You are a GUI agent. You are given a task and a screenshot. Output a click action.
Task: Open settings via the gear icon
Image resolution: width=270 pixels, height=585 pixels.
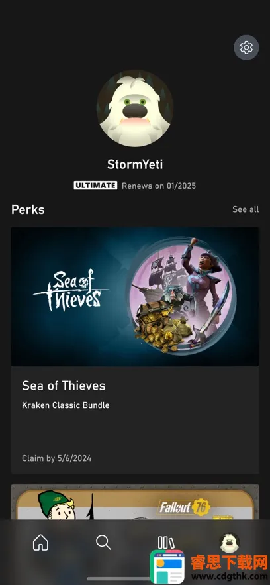point(246,48)
